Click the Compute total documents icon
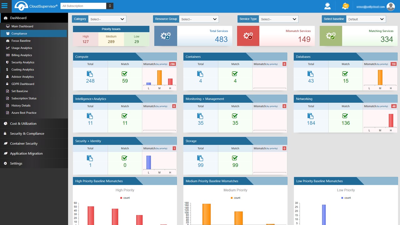The image size is (400, 225). [90, 74]
